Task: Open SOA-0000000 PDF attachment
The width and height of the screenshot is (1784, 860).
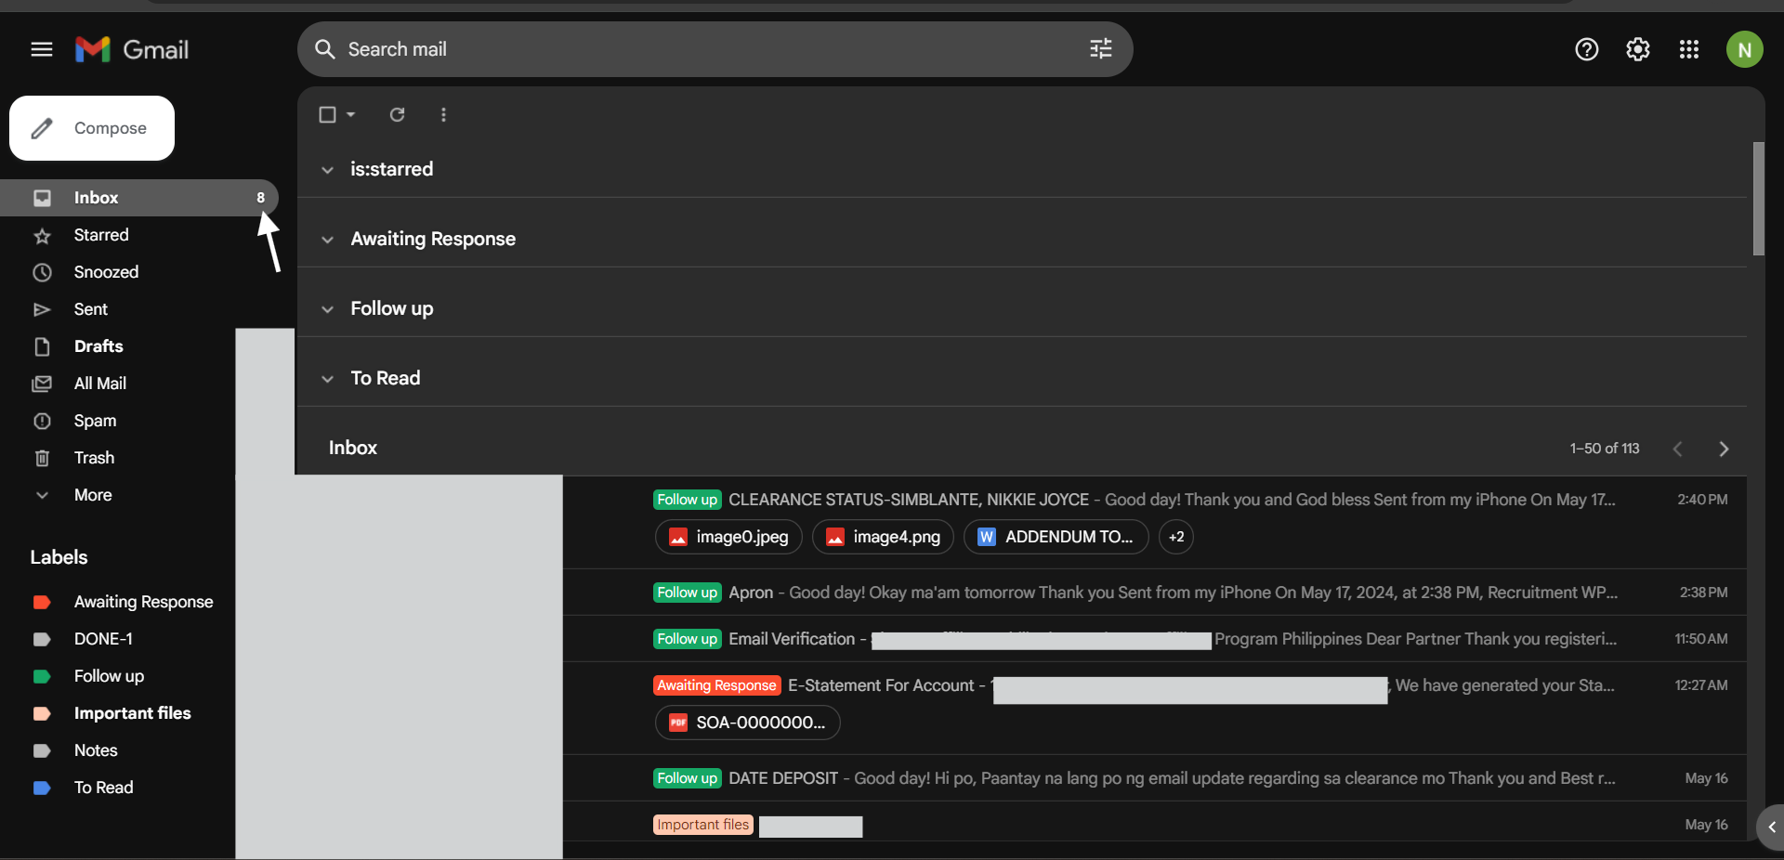Action: pyautogui.click(x=747, y=723)
